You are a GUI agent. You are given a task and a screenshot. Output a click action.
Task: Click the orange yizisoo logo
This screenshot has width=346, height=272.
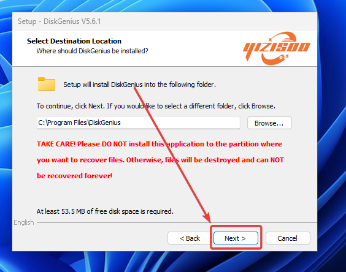(277, 48)
